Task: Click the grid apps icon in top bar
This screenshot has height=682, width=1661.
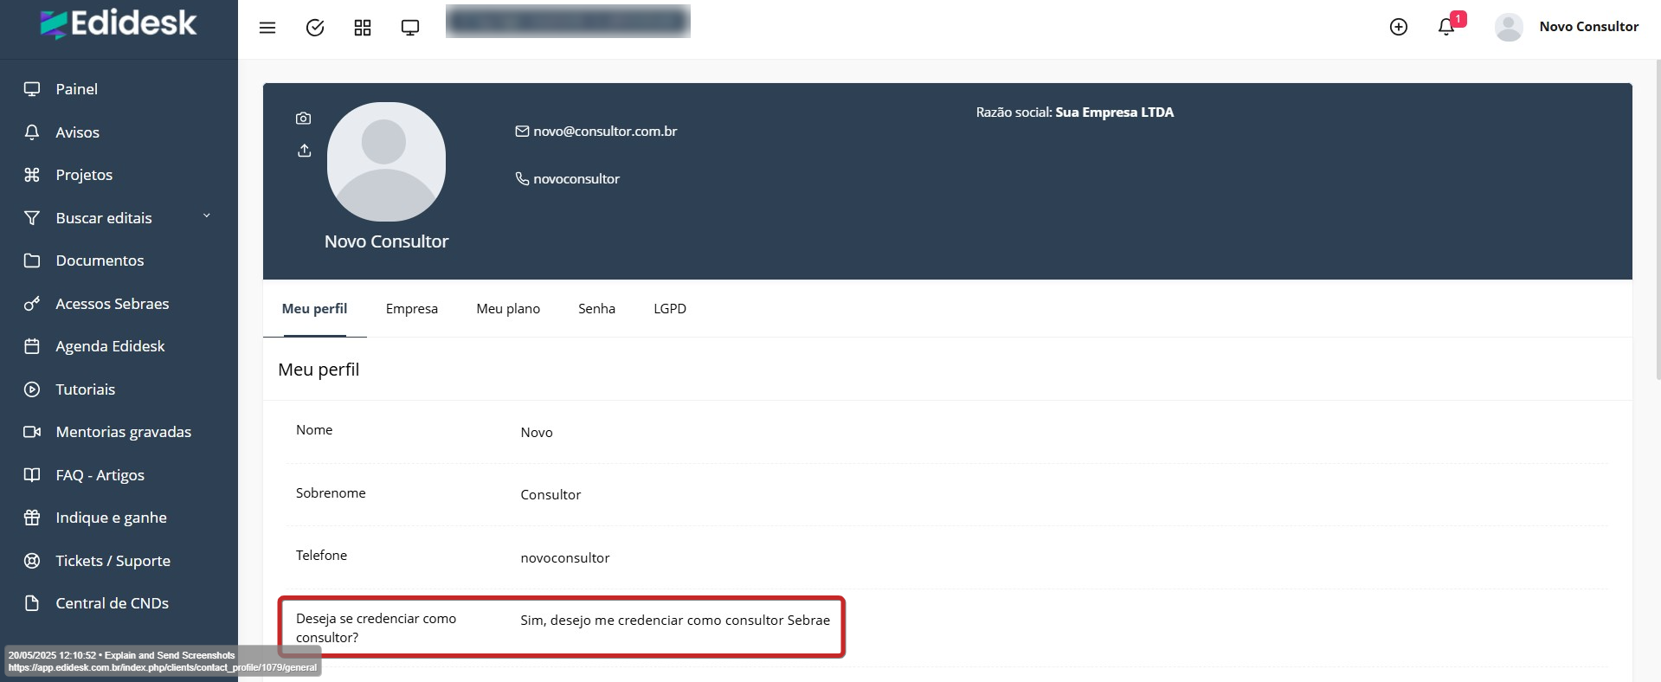Action: click(363, 28)
